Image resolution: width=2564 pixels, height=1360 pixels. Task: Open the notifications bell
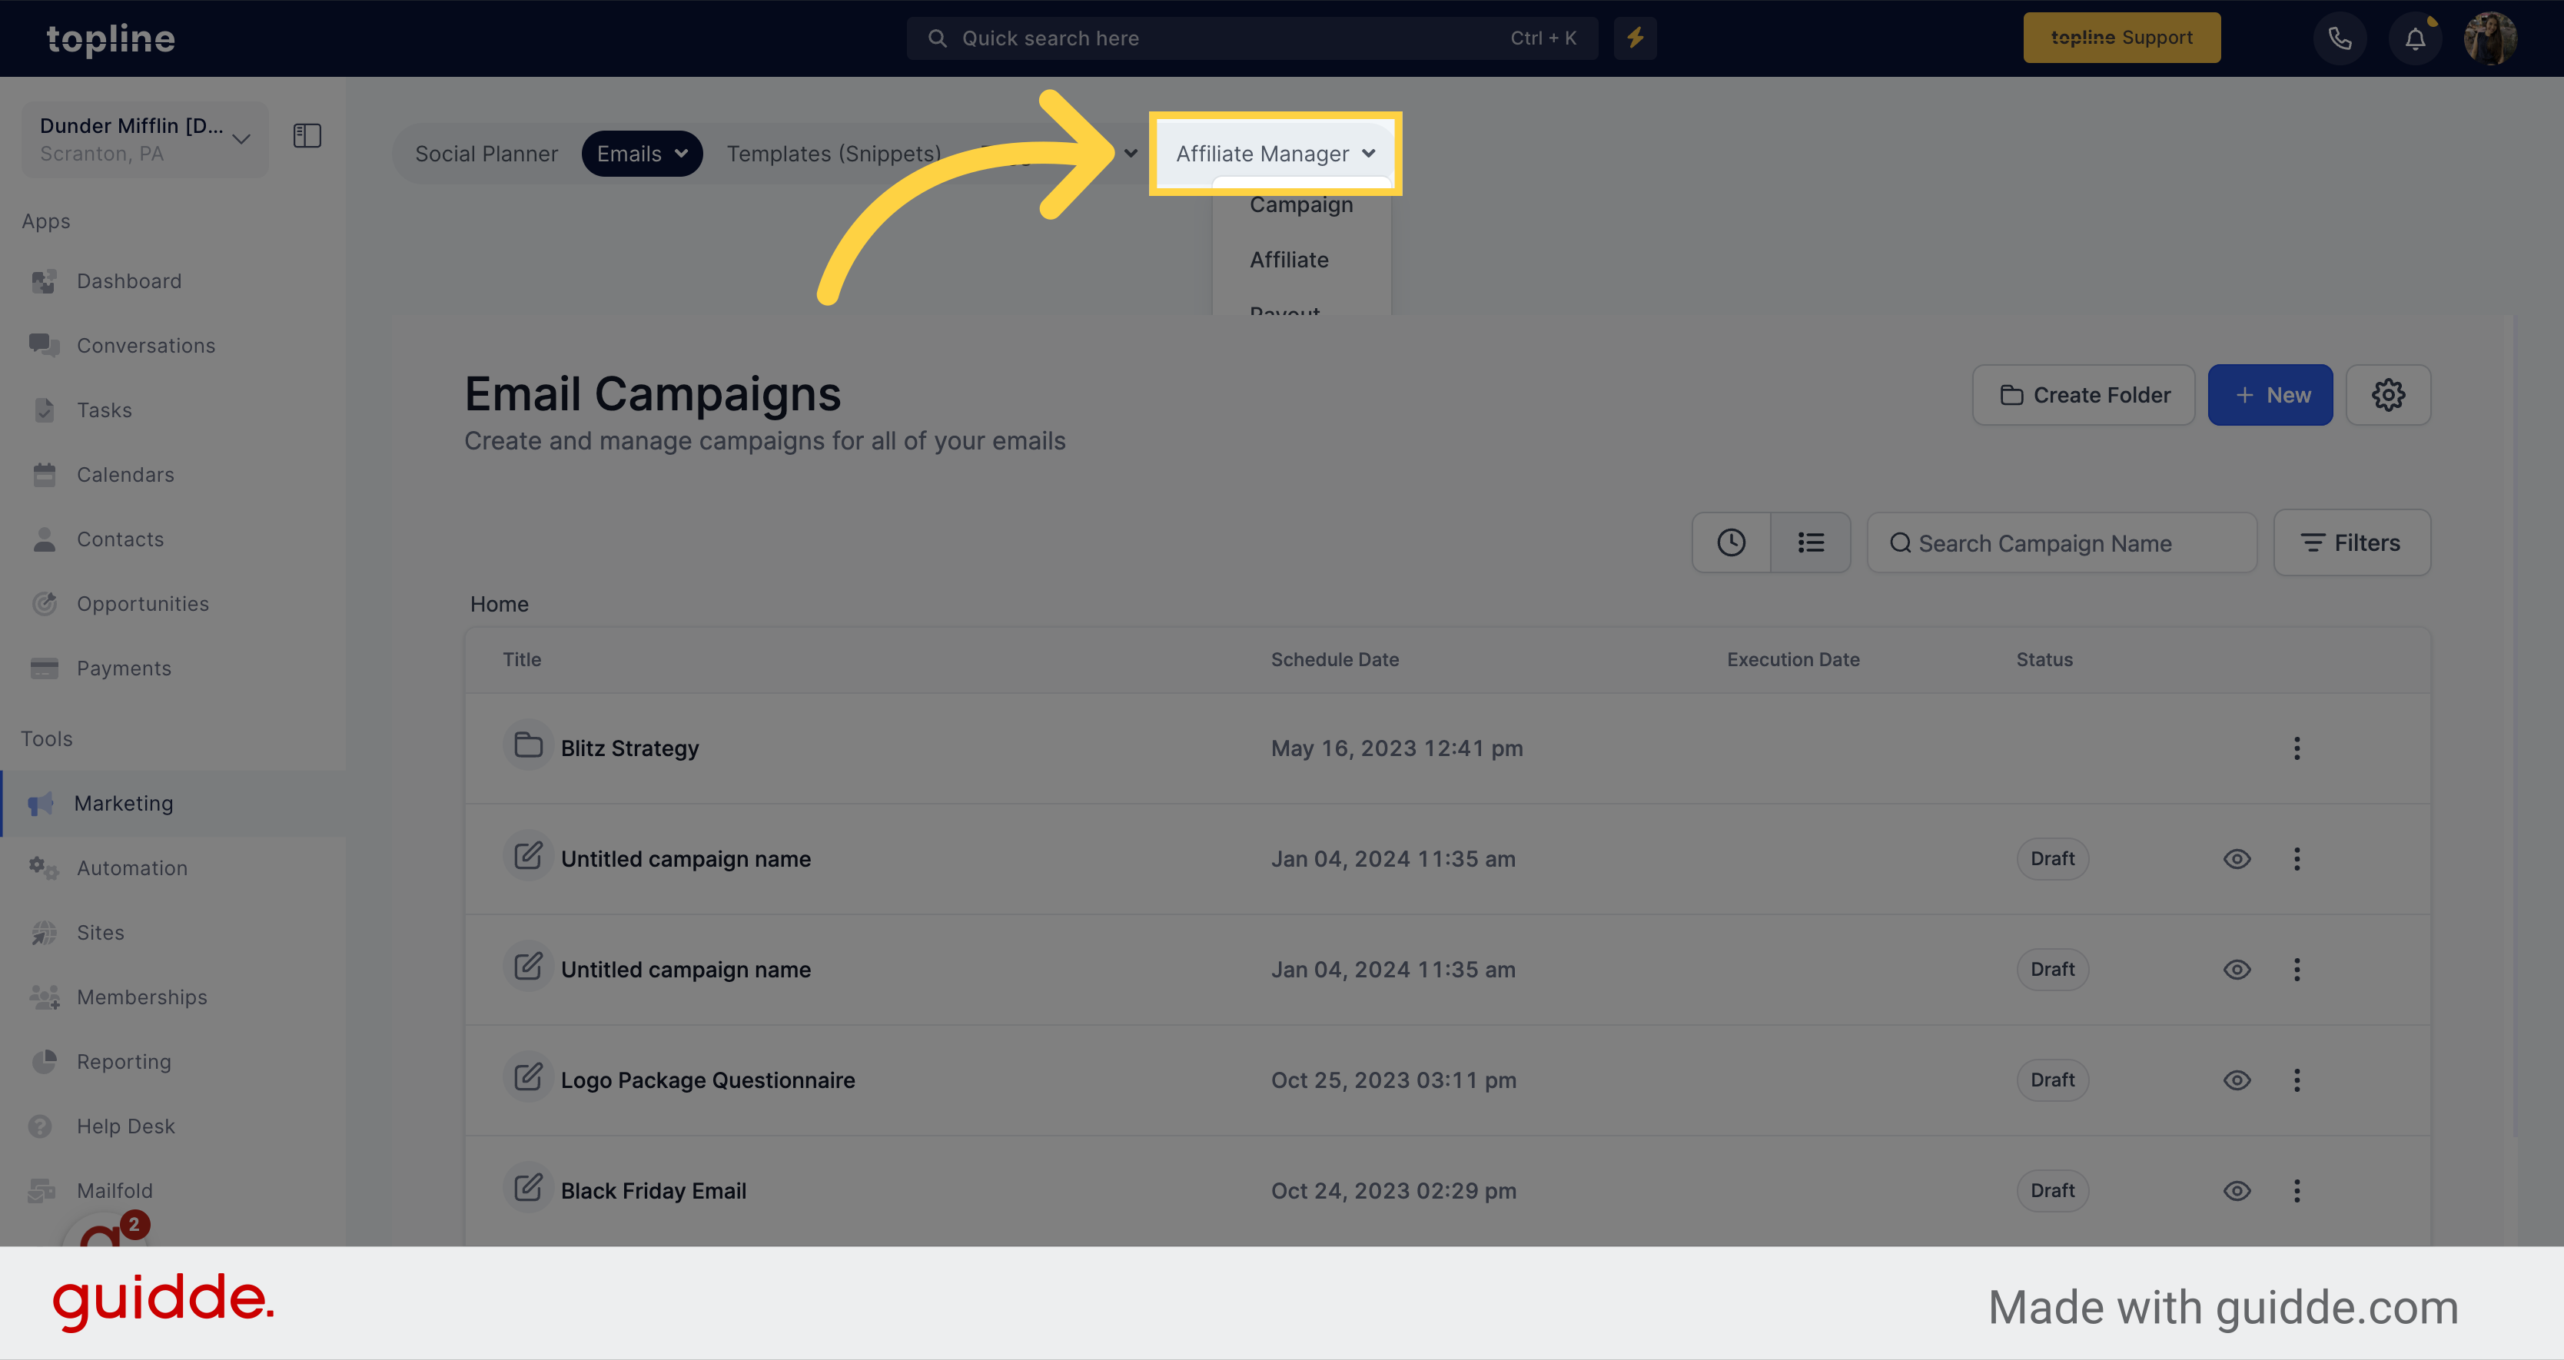tap(2416, 38)
